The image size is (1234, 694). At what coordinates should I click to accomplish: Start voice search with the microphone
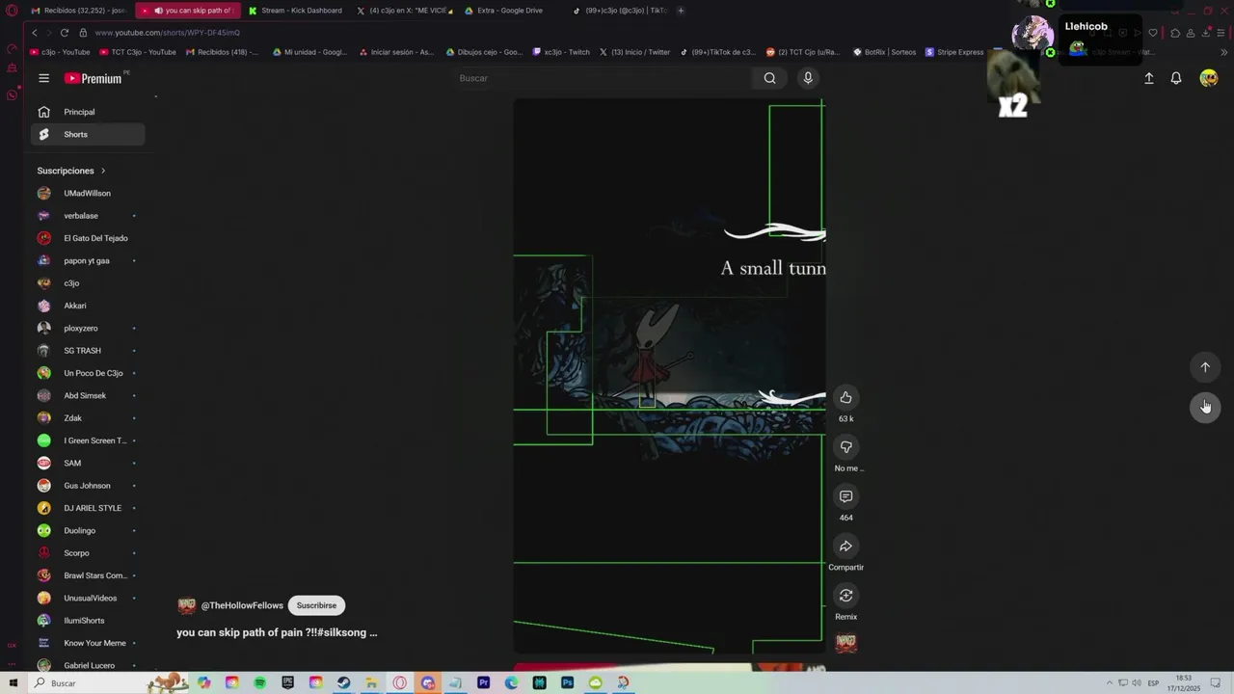[x=808, y=78]
